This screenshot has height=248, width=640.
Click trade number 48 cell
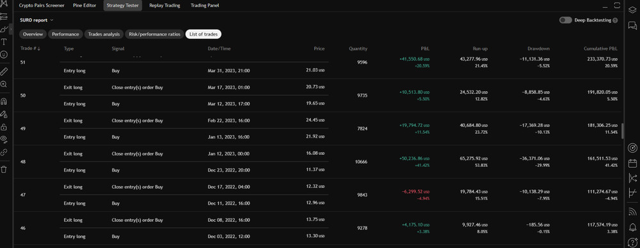pos(23,162)
